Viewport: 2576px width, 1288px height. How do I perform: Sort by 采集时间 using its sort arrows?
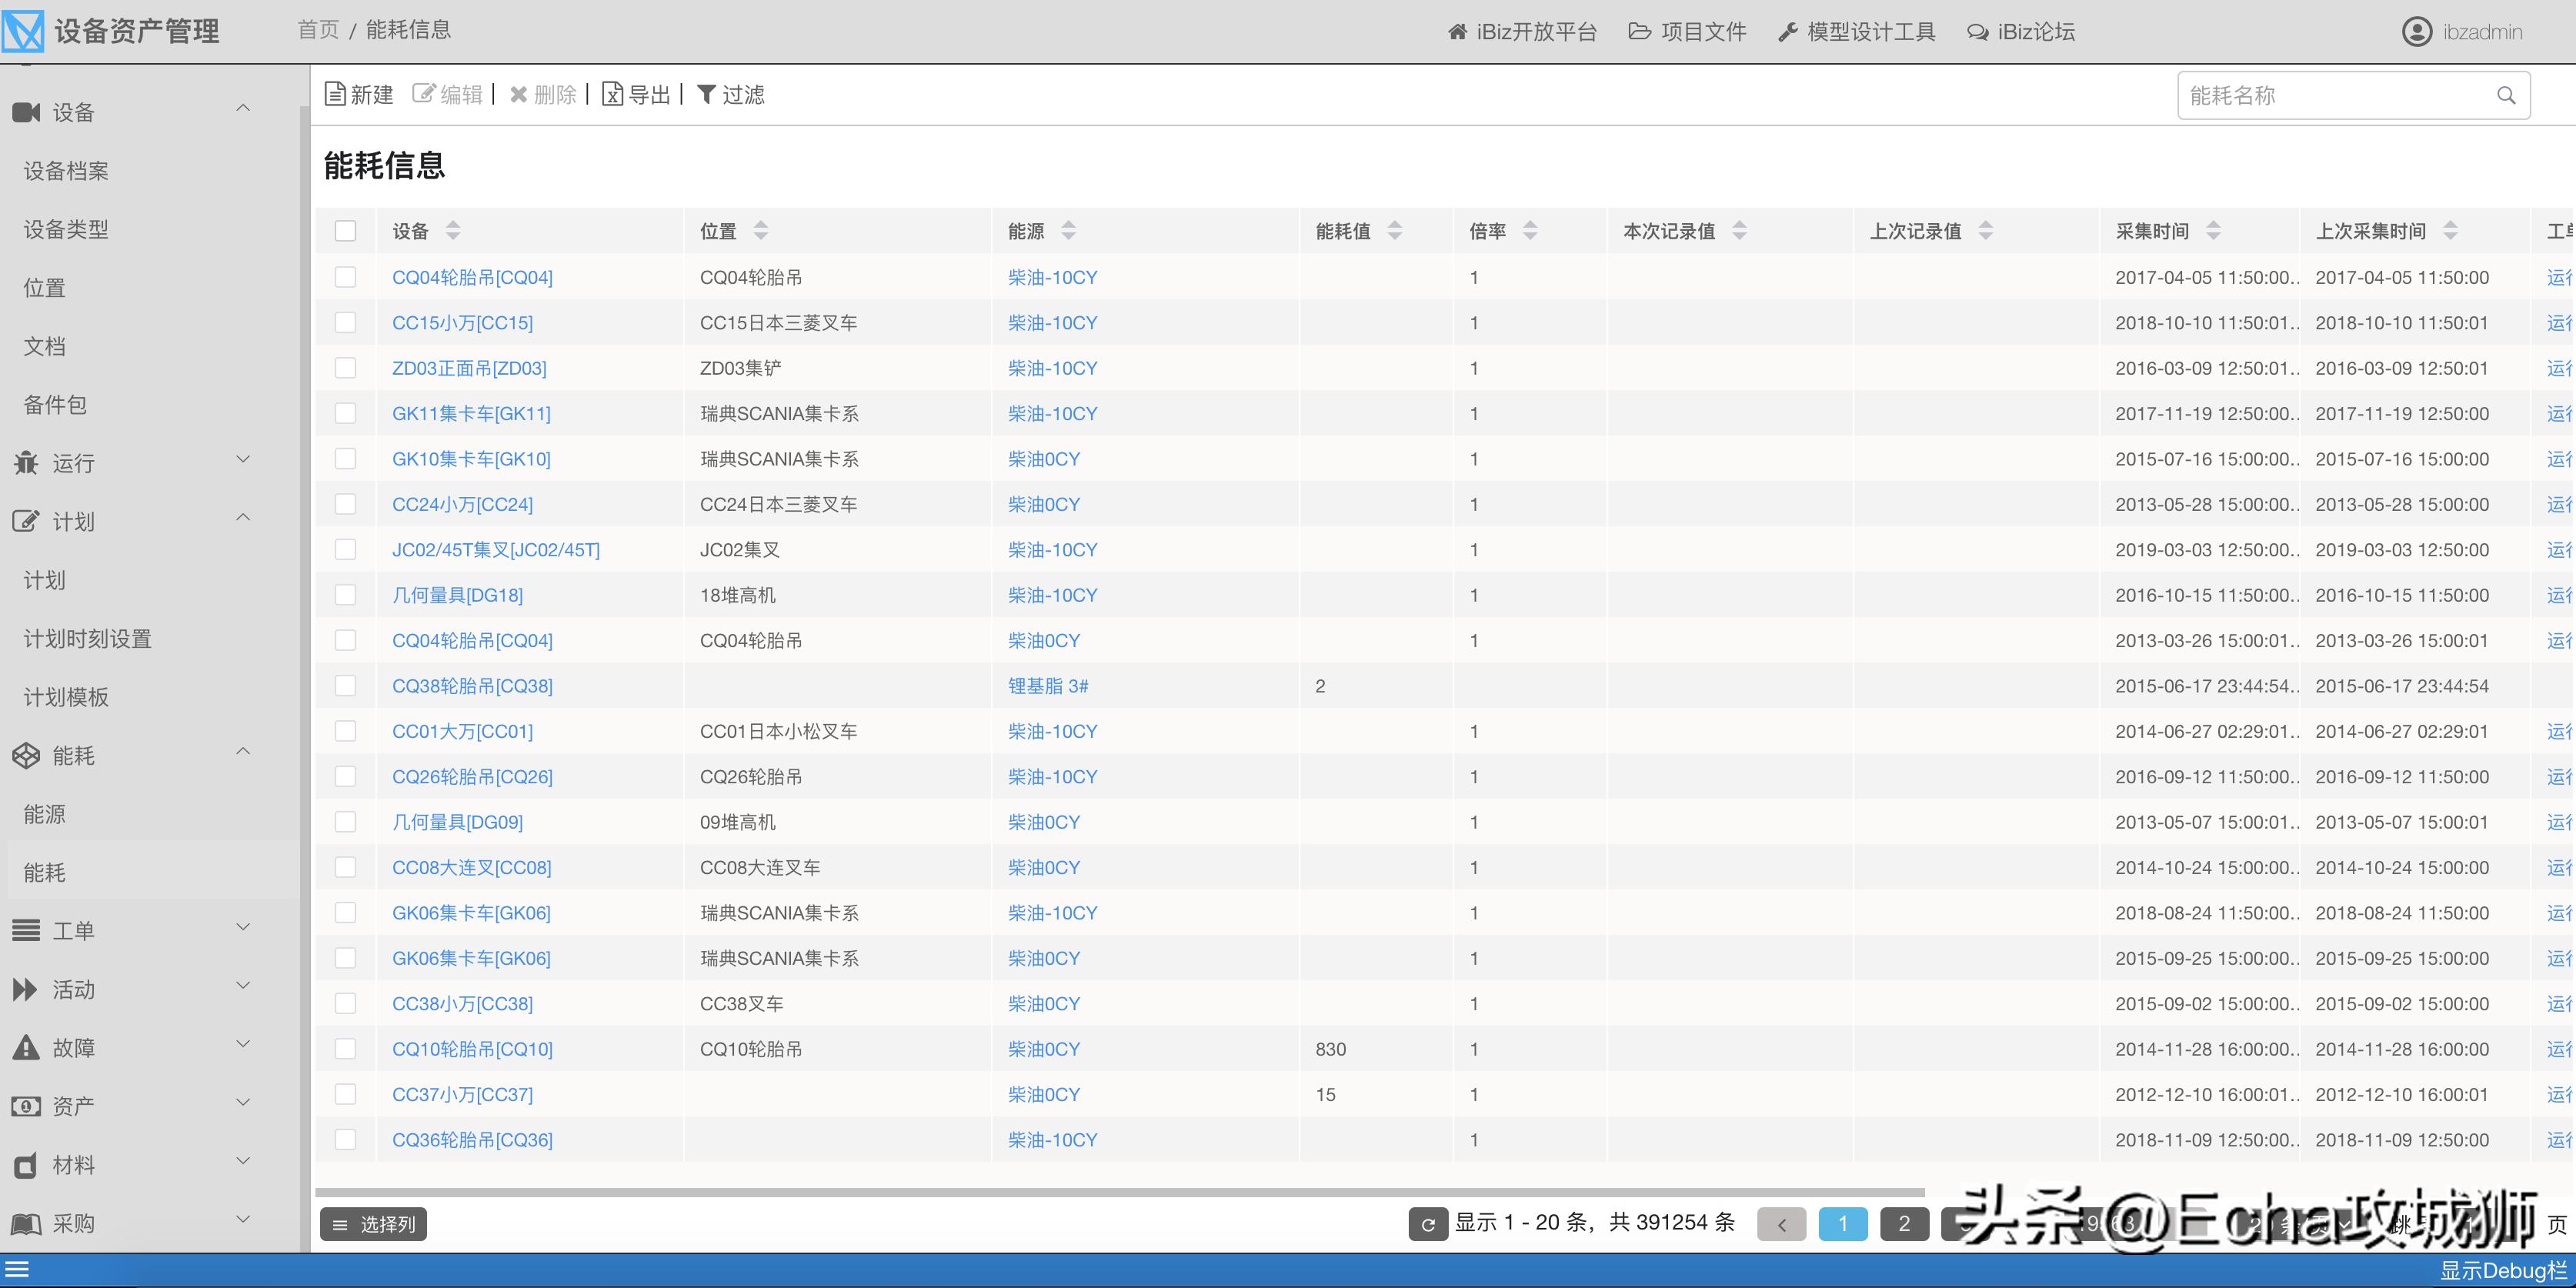[2213, 231]
